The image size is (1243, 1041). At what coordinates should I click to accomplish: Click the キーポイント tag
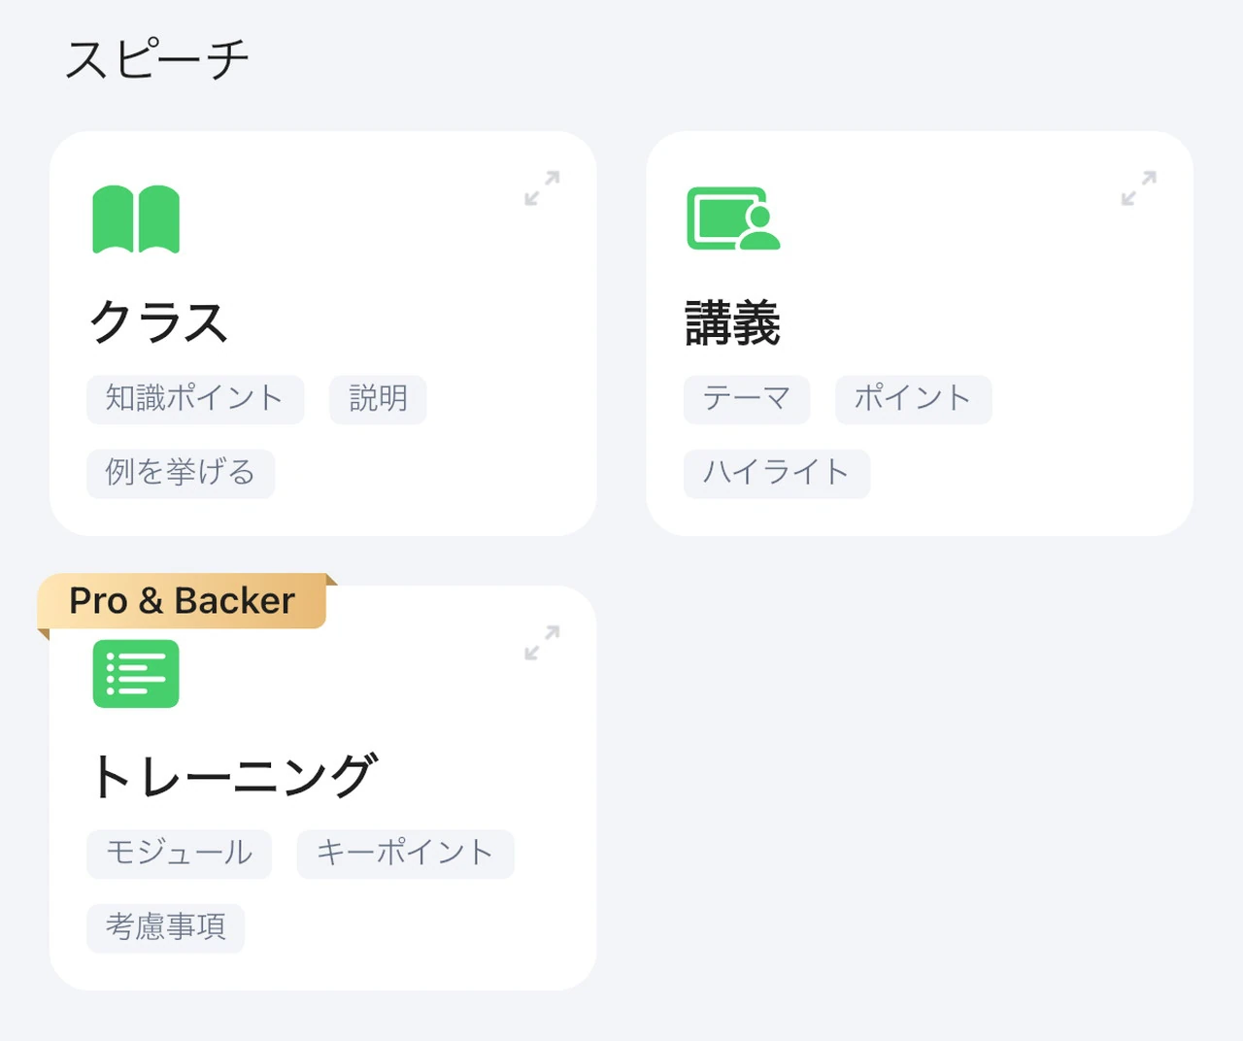pos(405,854)
